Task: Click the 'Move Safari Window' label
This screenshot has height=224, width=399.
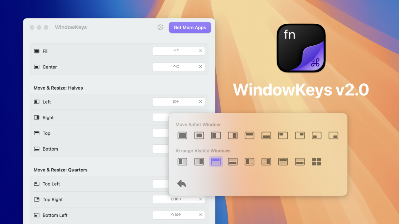Action: (198, 124)
